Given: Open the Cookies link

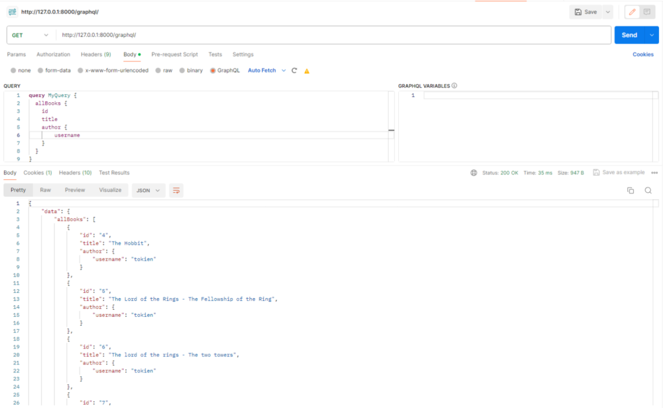Looking at the screenshot, I should 643,54.
